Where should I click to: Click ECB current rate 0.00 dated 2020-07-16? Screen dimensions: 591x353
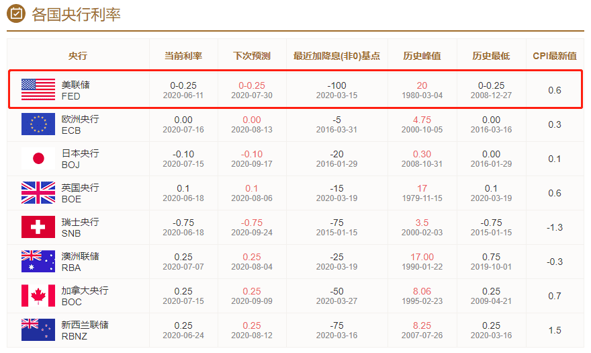[x=183, y=124]
